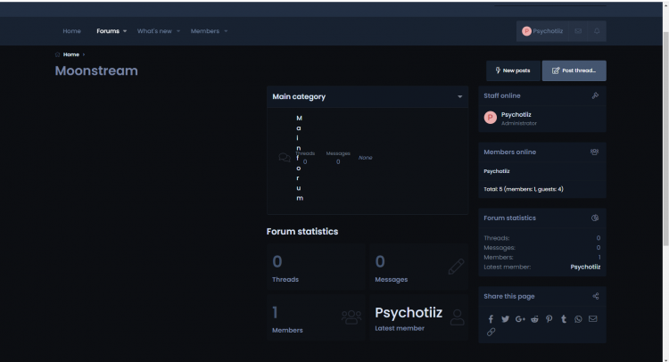Expand the Forums dropdown arrow
This screenshot has width=669, height=362.
coord(125,31)
